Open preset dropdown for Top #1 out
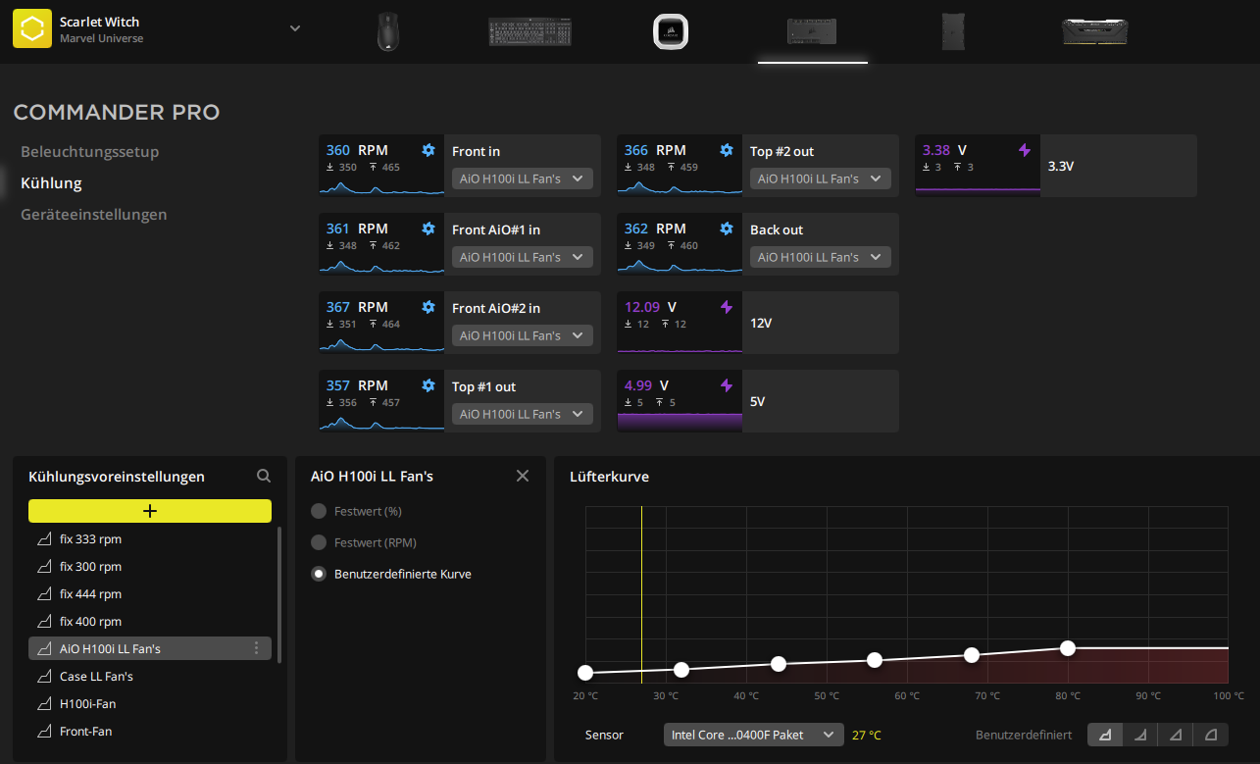 pos(523,414)
